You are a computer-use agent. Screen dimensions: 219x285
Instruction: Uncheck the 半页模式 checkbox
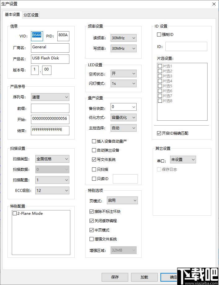pyautogui.click(x=92, y=230)
